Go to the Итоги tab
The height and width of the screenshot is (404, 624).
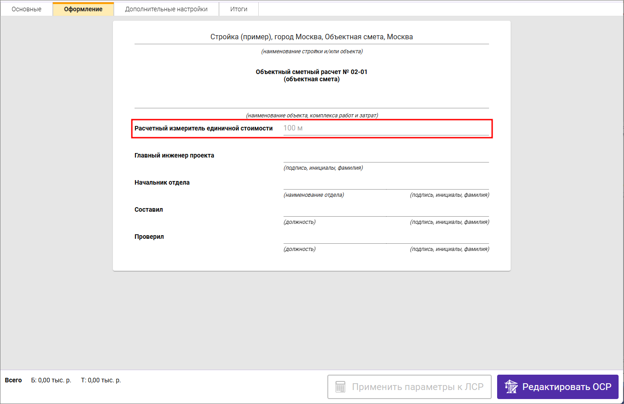click(x=238, y=9)
